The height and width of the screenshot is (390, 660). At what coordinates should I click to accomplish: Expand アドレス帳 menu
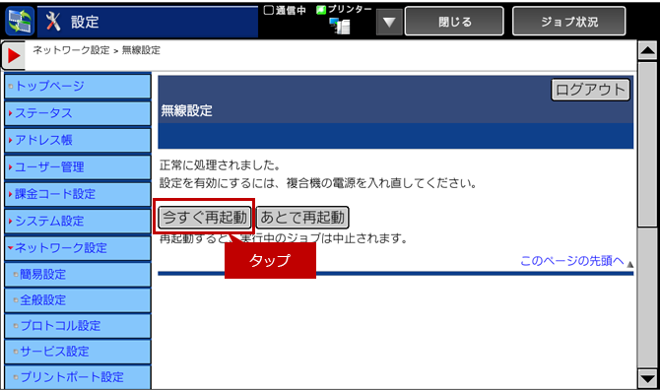78,140
